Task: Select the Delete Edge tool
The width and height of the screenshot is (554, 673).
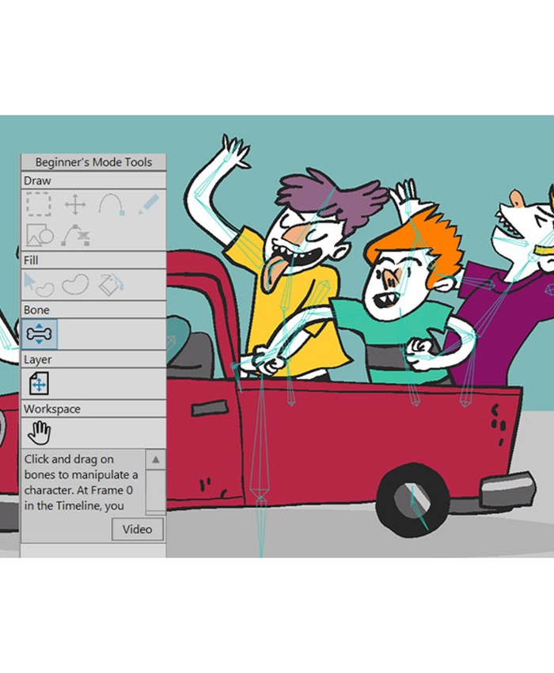Action: pos(75,235)
